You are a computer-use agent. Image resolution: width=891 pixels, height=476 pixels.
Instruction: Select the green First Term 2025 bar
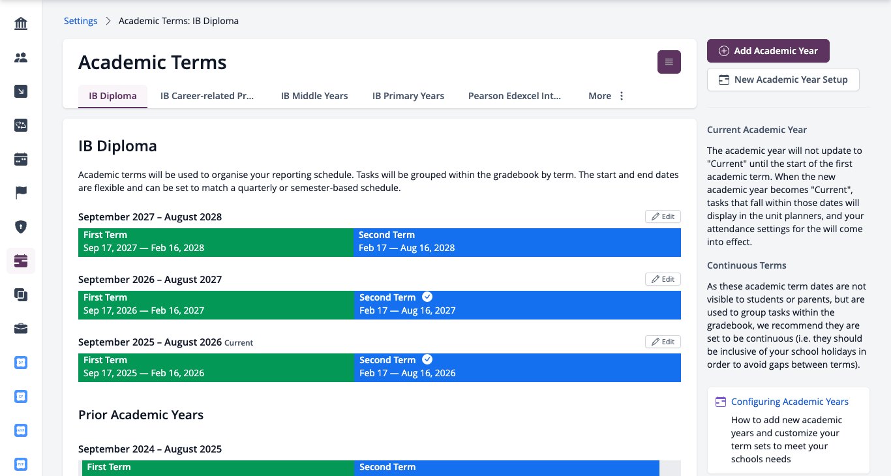tap(216, 368)
